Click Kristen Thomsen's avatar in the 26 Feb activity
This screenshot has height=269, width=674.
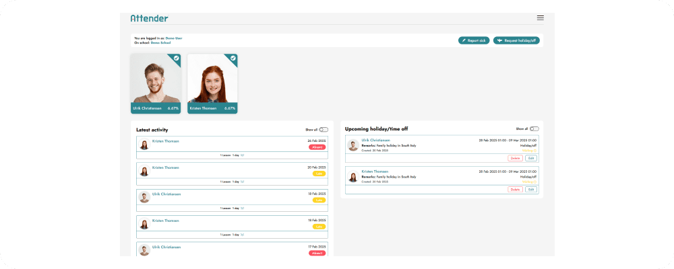(144, 144)
